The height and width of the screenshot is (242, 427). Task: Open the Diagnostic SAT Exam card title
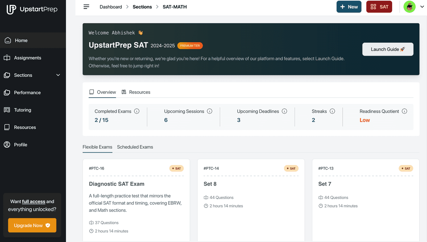(117, 184)
